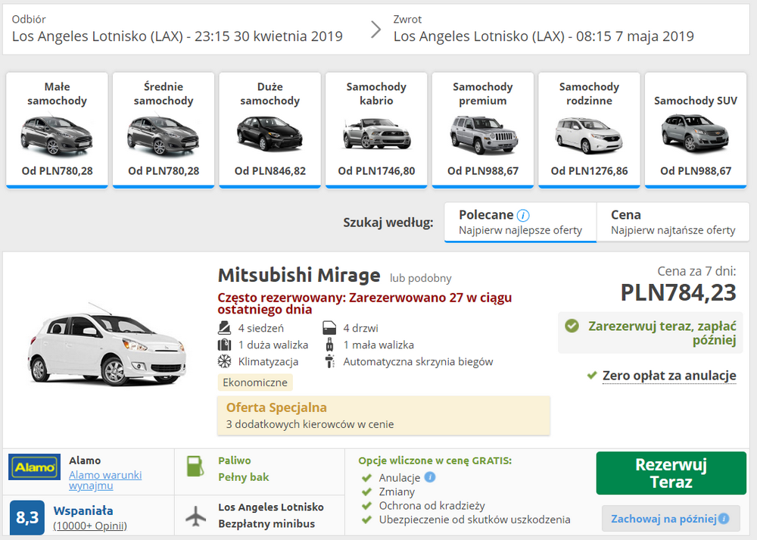This screenshot has width=757, height=540.
Task: Click the checkmark next to Ubezpieczenie od skutków uszkodzenia
Action: tap(367, 520)
